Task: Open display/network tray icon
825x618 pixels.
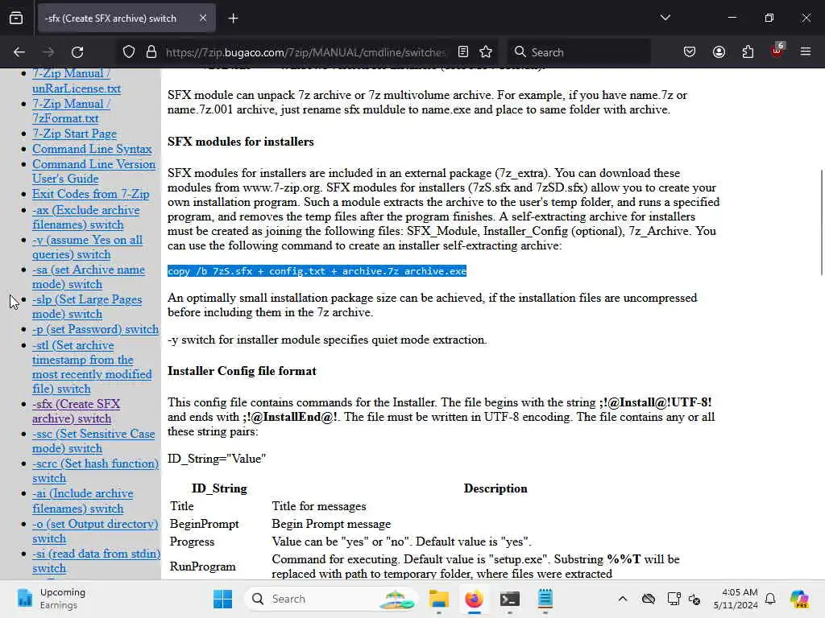Action: pos(674,599)
